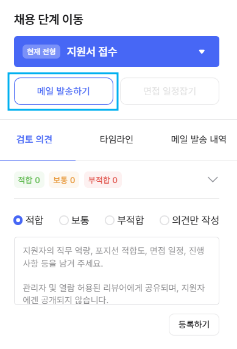237x349 pixels.
Task: Click the green 적합 0 tag
Action: coord(29,180)
